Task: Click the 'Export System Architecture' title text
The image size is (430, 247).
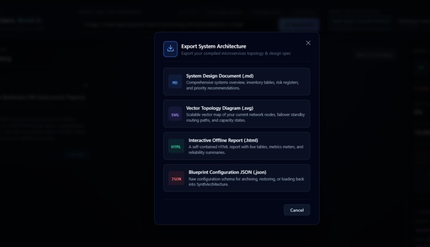Action: 213,46
